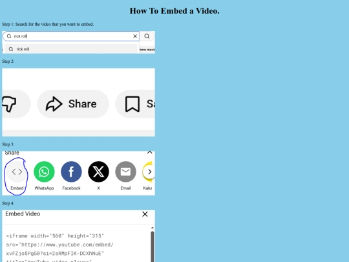Collapse the Share panel with the chevron
349x262 pixels.
[149, 153]
